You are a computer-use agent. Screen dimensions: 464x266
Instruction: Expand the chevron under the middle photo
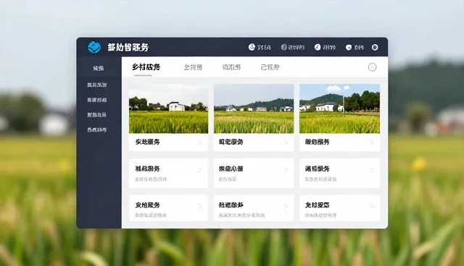(x=286, y=142)
